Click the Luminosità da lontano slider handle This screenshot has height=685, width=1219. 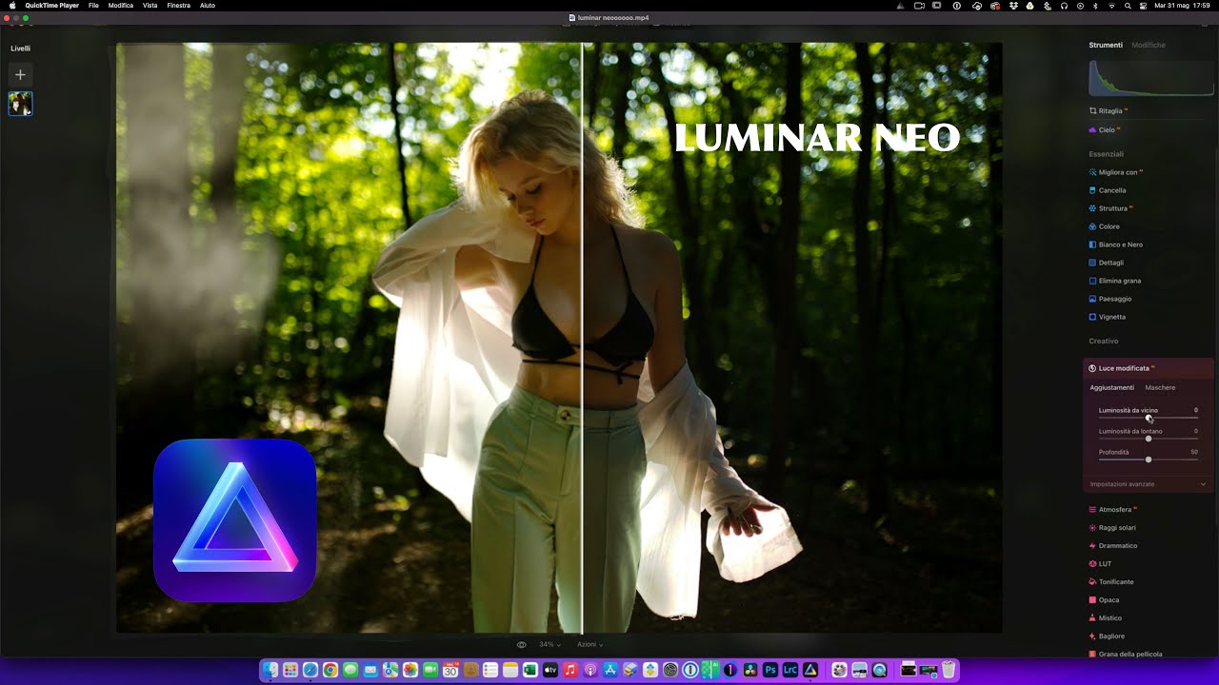1149,439
